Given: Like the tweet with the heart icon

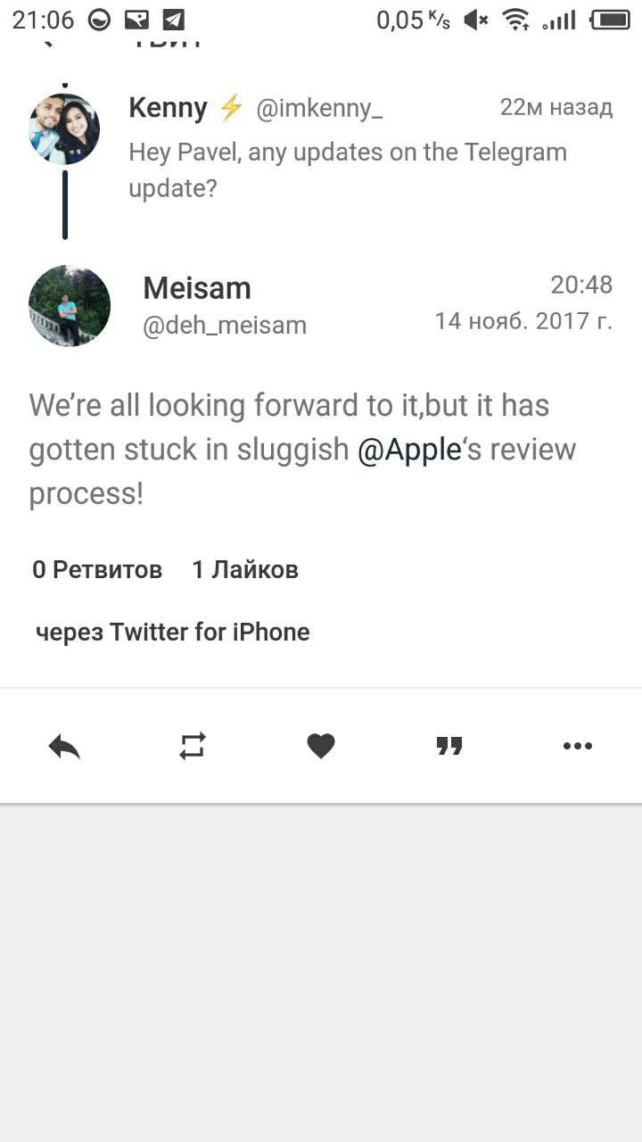Looking at the screenshot, I should coord(321,746).
